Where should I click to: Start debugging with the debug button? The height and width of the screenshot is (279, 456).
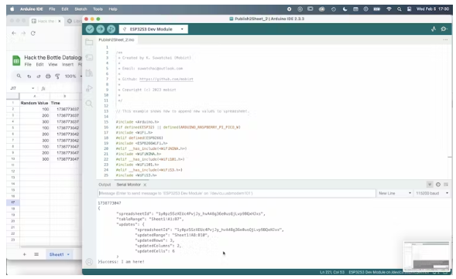coord(111,29)
